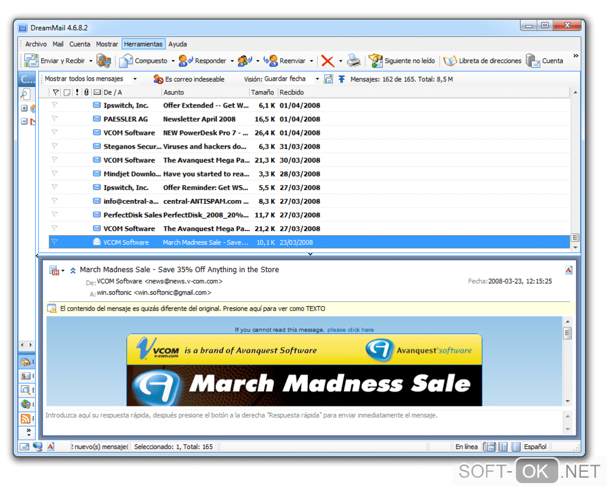Toggle flag on Ipswitch Offer Extended message
This screenshot has width=607, height=486.
tap(55, 105)
